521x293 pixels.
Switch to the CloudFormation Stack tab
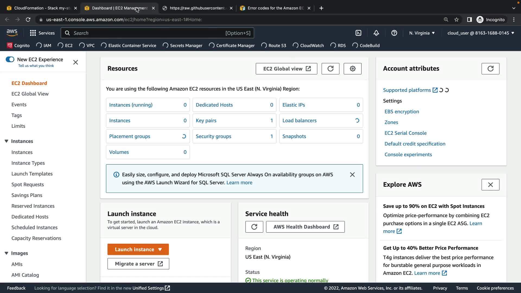coord(42,8)
